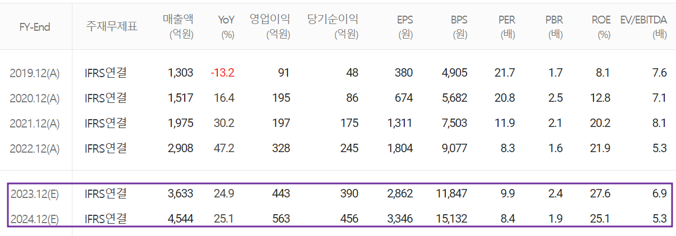The width and height of the screenshot is (676, 236).
Task: Select the PBR (배) column header
Action: point(554,26)
